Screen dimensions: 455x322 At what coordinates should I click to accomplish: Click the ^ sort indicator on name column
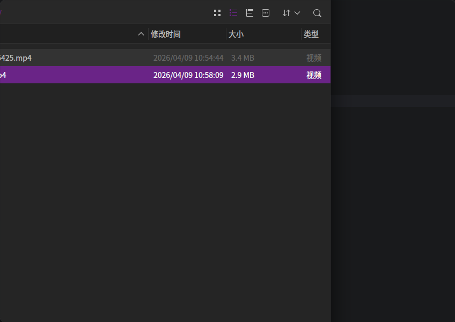point(141,33)
